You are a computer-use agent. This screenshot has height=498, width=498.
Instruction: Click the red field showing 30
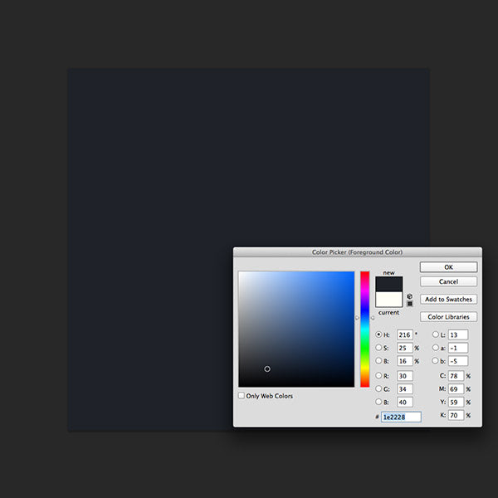tap(405, 376)
